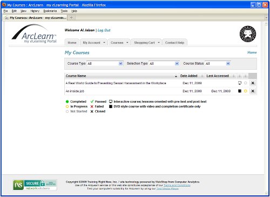Open the An inside job course
Viewport: 270px width, 197px height.
[x=75, y=91]
